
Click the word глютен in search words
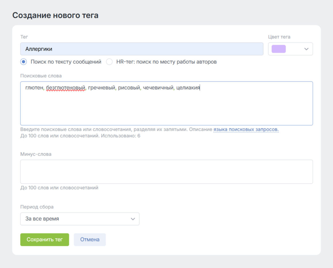coord(34,88)
